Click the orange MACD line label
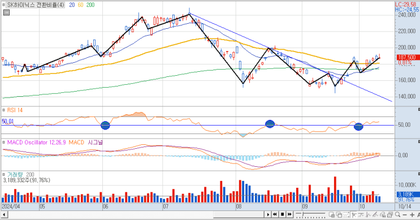The height and width of the screenshot is (220, 420). coord(76,143)
